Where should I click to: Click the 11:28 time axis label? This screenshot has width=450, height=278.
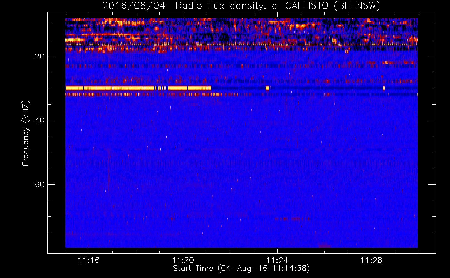coord(372,260)
